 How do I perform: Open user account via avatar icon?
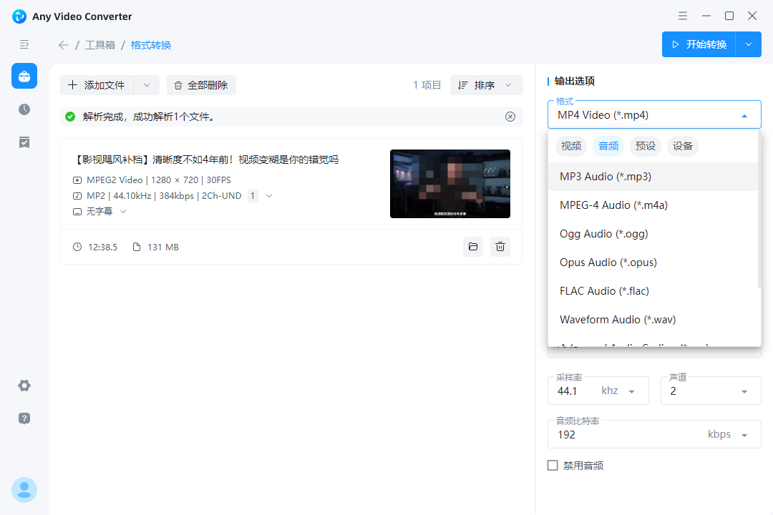(x=24, y=490)
